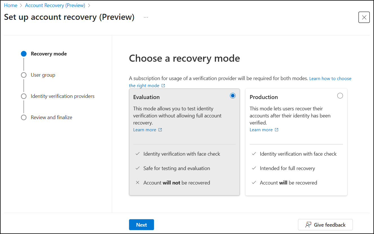
Task: Open Learn how to choose the right mode link
Action: click(x=330, y=78)
